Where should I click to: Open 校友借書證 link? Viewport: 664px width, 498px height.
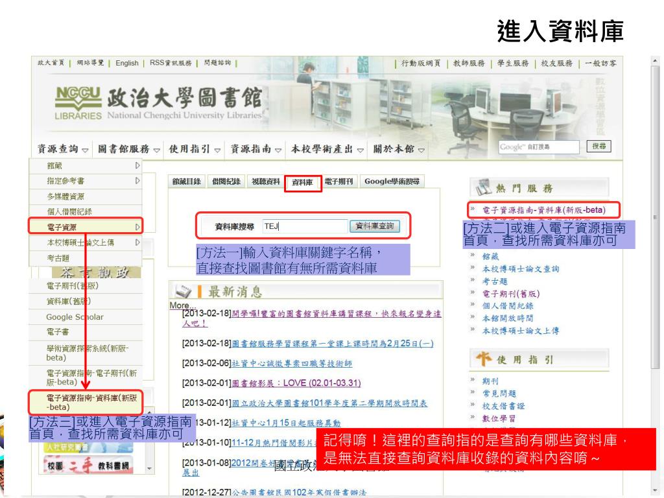[x=503, y=406]
